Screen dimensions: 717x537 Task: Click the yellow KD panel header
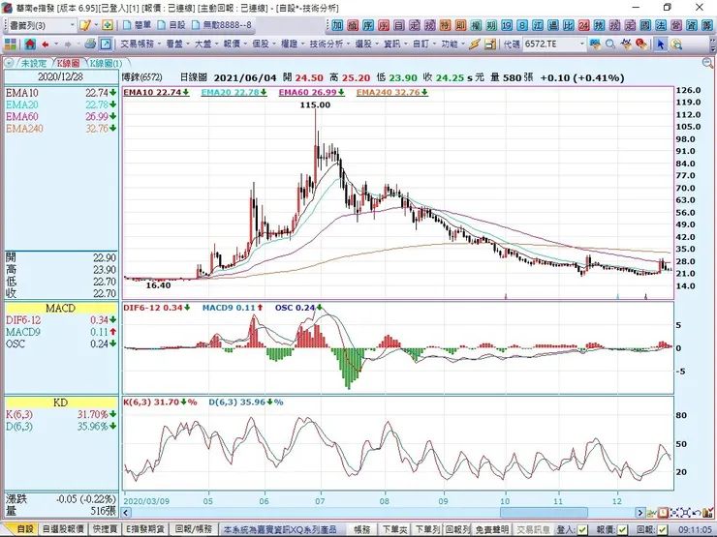pyautogui.click(x=61, y=403)
